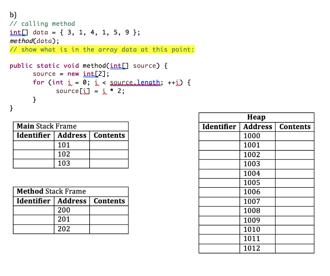This screenshot has width=330, height=276.
Task: Click the Contents column header in Heap table
Action: click(294, 127)
